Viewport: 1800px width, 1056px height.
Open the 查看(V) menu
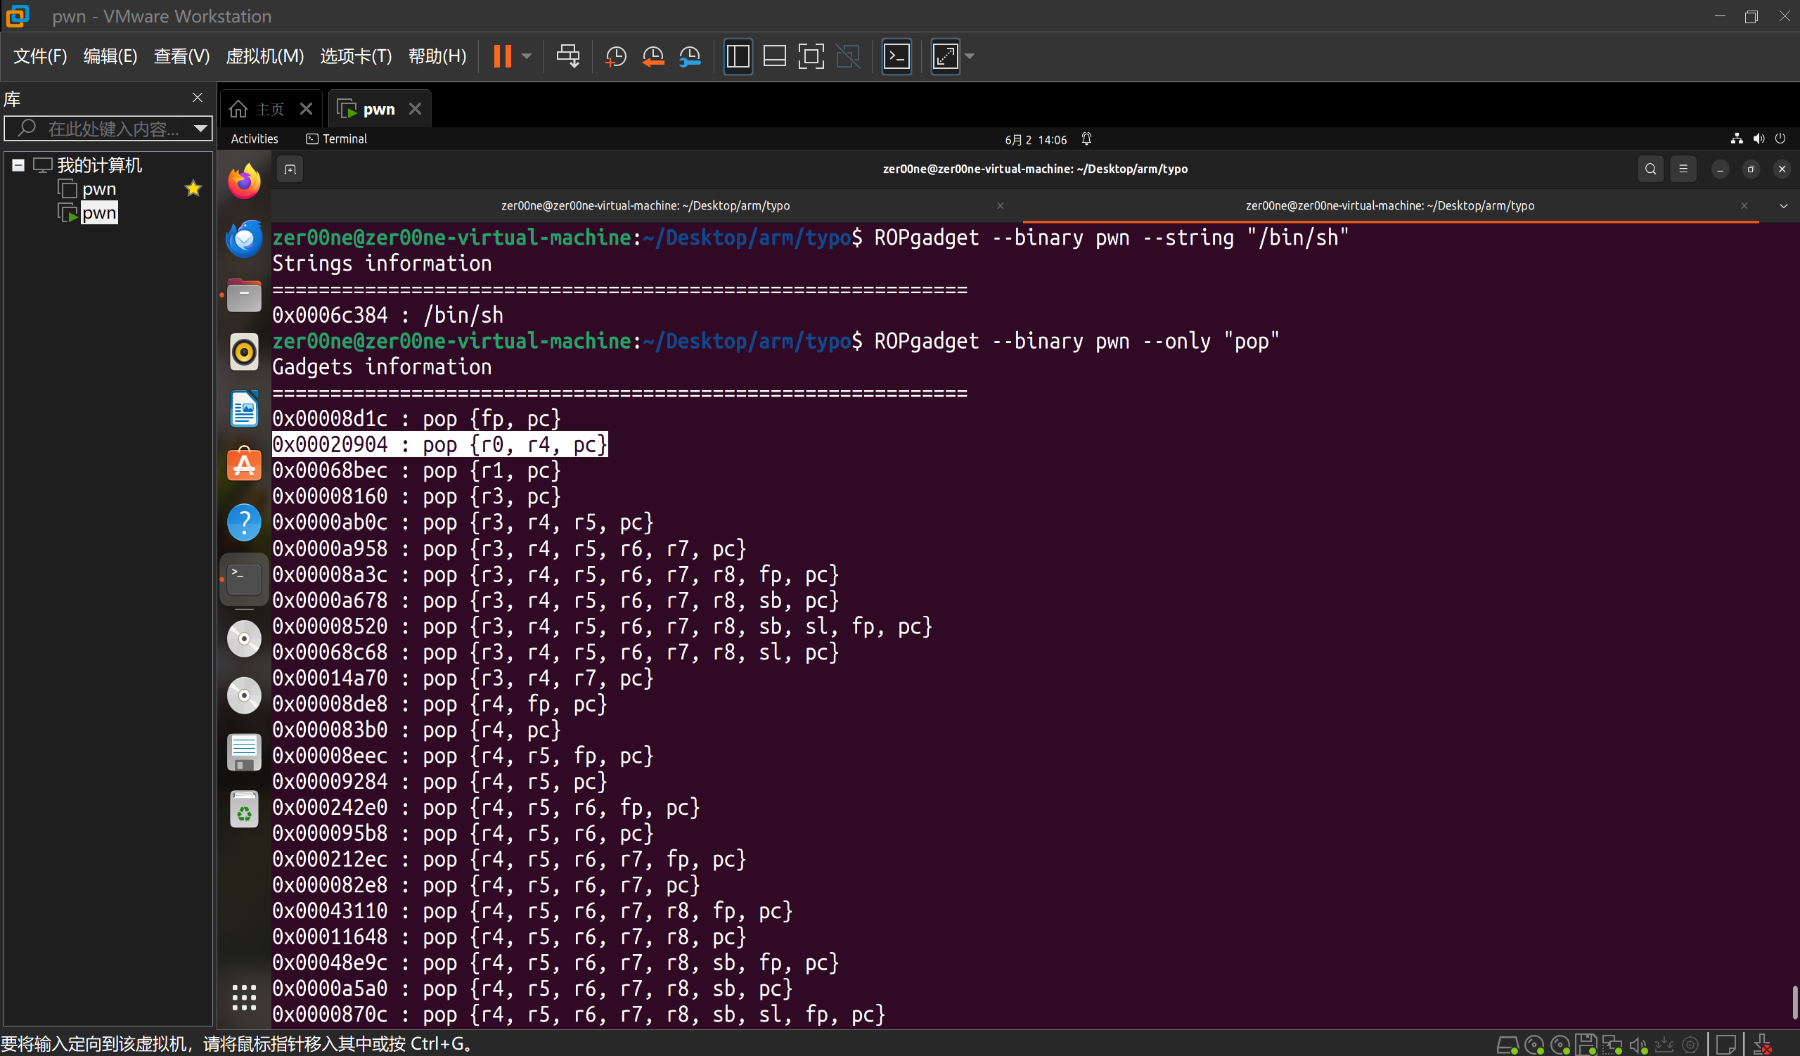(181, 56)
